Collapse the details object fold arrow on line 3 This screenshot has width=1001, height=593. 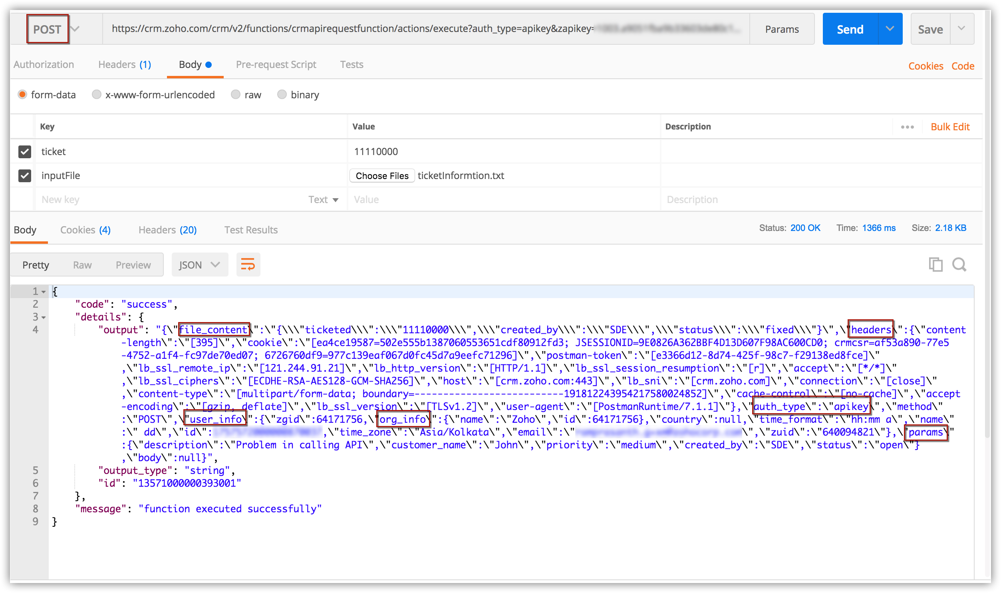44,317
